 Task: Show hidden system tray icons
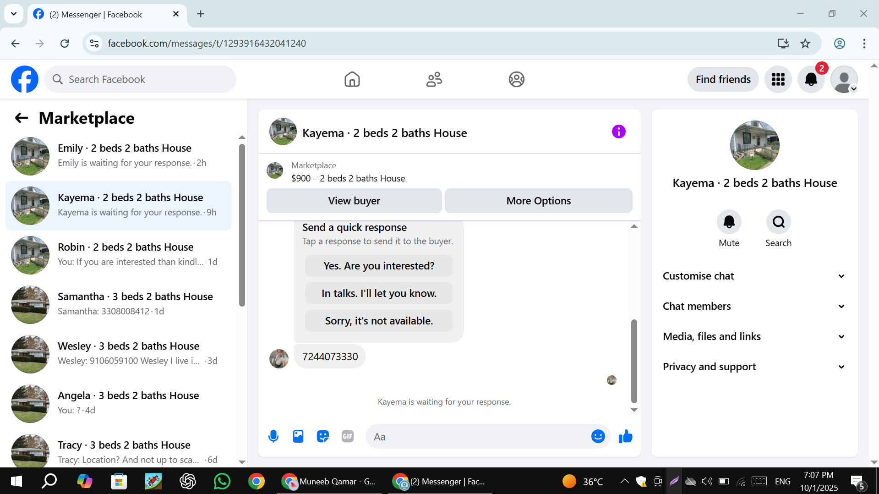coord(624,481)
